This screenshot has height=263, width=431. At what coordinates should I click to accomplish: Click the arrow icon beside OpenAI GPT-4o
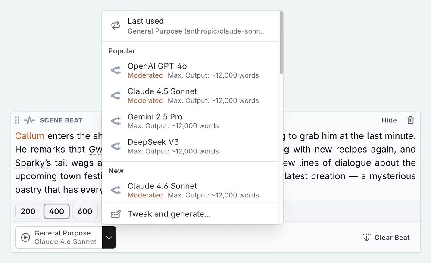(x=116, y=70)
